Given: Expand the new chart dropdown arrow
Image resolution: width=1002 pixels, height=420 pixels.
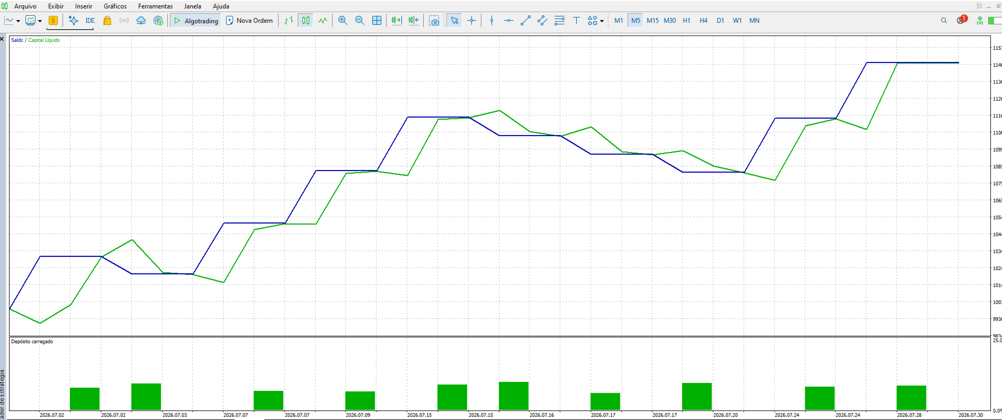Looking at the screenshot, I should point(19,21).
